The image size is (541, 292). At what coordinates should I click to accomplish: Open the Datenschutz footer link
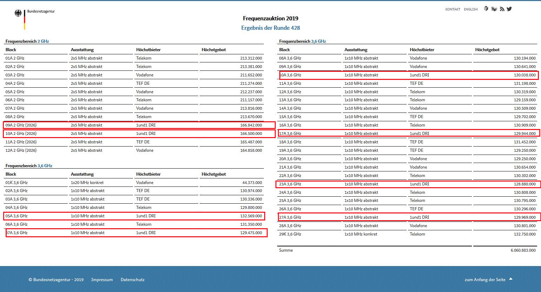coord(133,280)
